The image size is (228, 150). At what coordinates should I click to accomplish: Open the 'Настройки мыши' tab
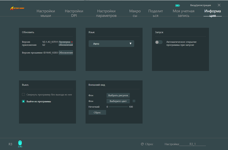(x=46, y=13)
